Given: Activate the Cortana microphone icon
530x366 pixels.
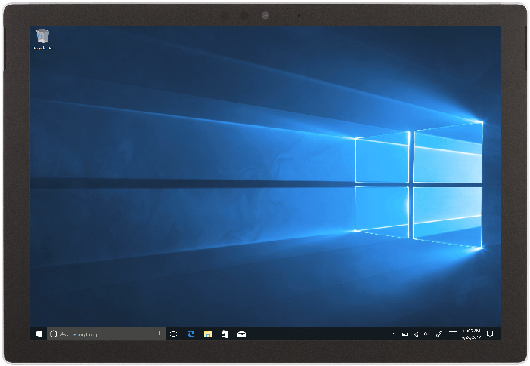Looking at the screenshot, I should click(x=158, y=334).
